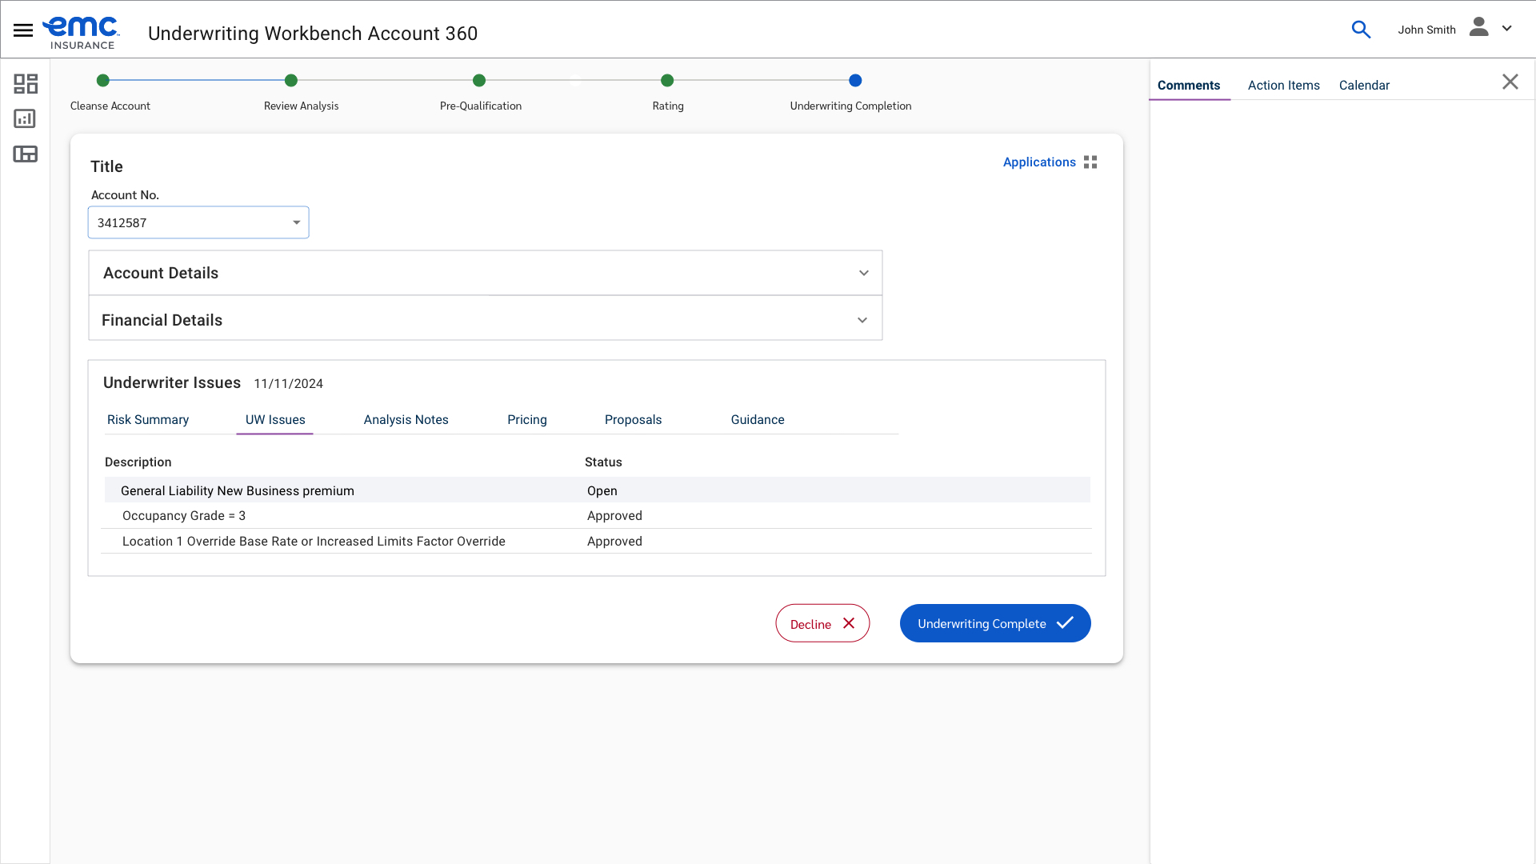Switch to the Analysis Notes tab
Screen dimensions: 1536x864
click(x=406, y=420)
